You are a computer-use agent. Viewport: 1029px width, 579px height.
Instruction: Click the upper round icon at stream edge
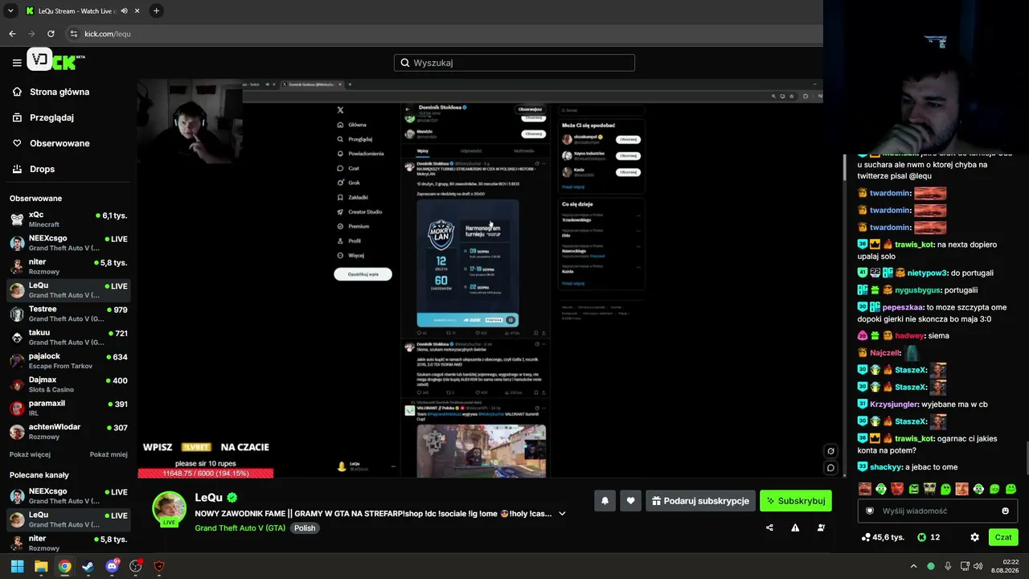pos(830,451)
